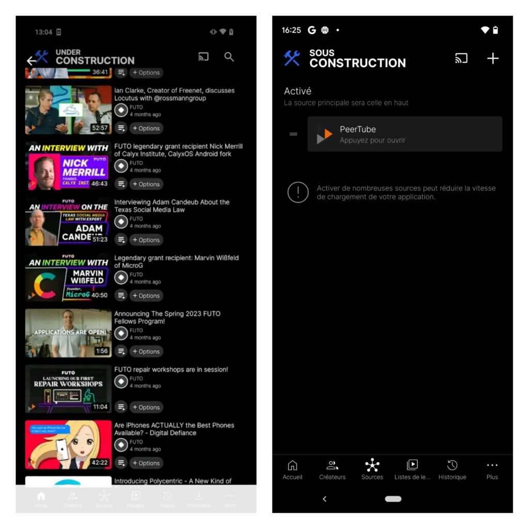This screenshot has height=529, width=529.
Task: Switch to the Accueil tab
Action: [292, 470]
